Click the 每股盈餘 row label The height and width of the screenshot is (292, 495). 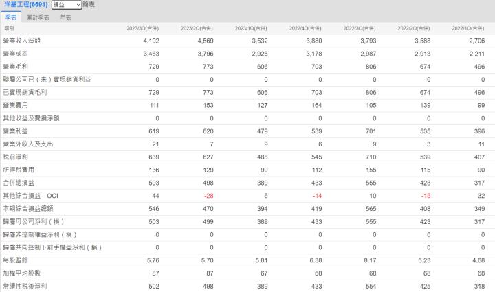[x=14, y=260]
